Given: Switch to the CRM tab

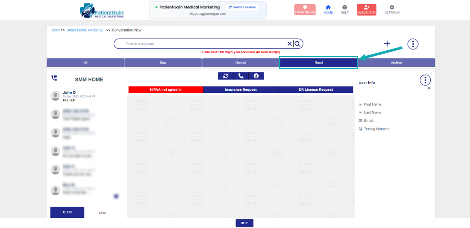Looking at the screenshot, I should (x=103, y=212).
